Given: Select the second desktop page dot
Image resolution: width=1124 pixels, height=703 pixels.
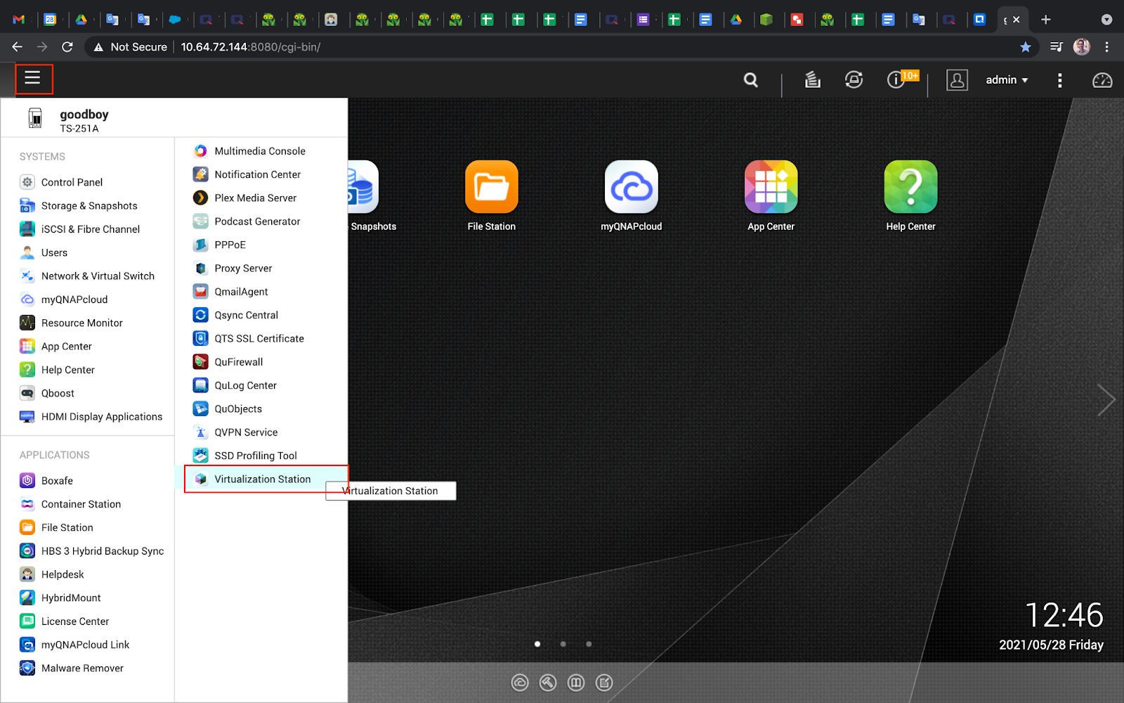Looking at the screenshot, I should (563, 644).
